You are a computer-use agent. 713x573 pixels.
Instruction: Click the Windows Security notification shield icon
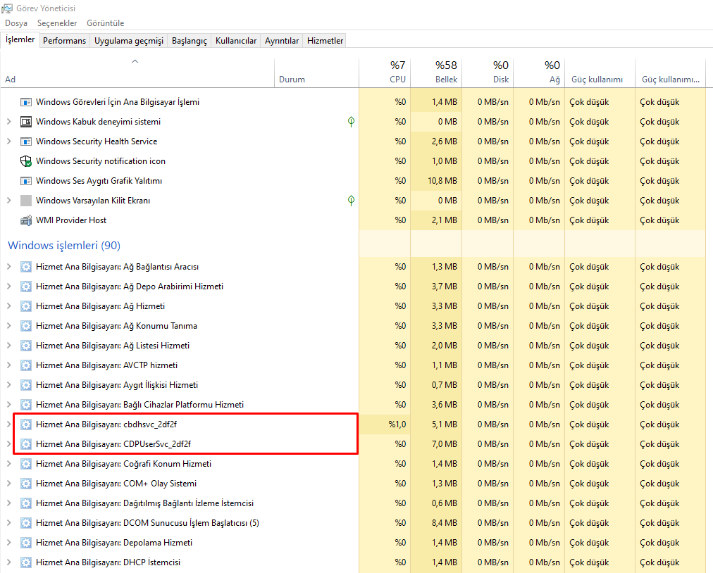pos(26,161)
